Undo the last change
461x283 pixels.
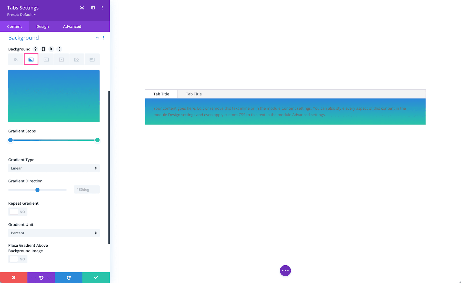41,277
